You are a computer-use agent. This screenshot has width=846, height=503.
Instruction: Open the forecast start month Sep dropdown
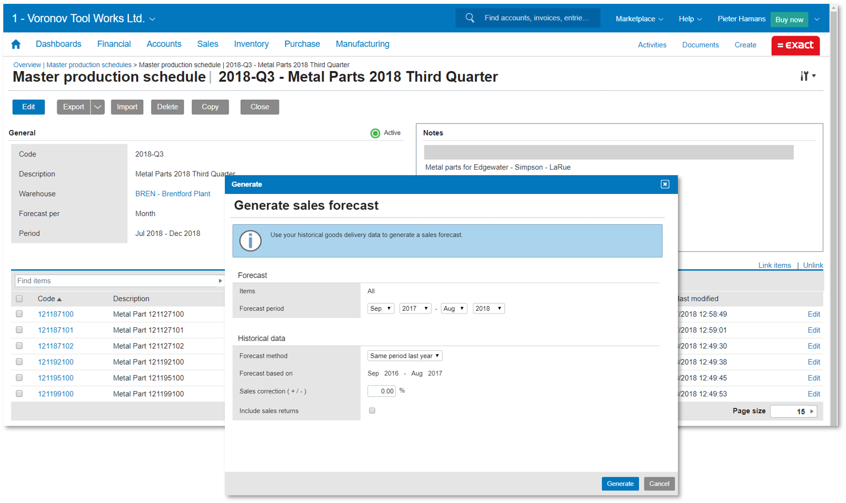[x=380, y=309]
